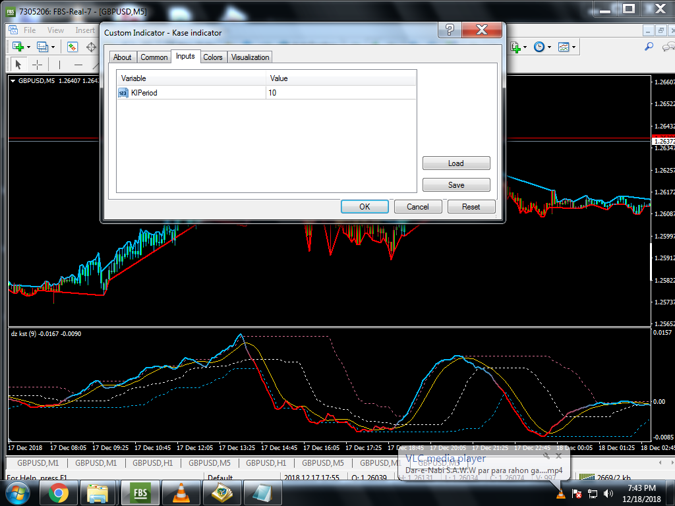Click the dz kst (9) indicator label
The width and height of the screenshot is (675, 506).
tap(46, 334)
